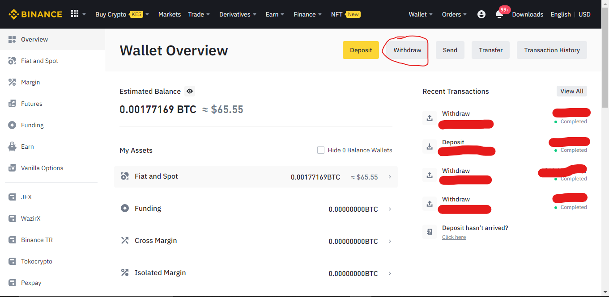Click the Margin sidebar icon

12,82
